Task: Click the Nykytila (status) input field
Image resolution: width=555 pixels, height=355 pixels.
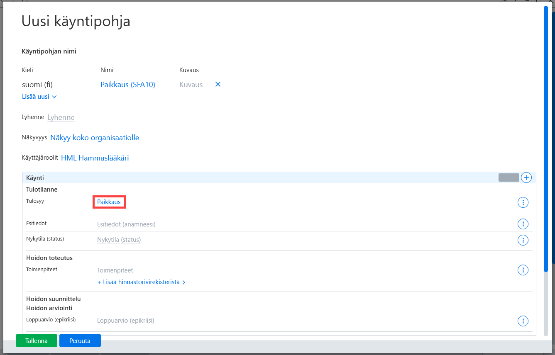Action: point(119,240)
